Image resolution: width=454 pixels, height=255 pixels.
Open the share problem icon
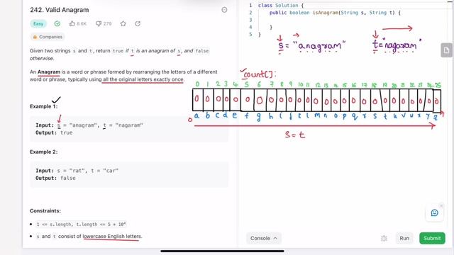click(x=138, y=23)
